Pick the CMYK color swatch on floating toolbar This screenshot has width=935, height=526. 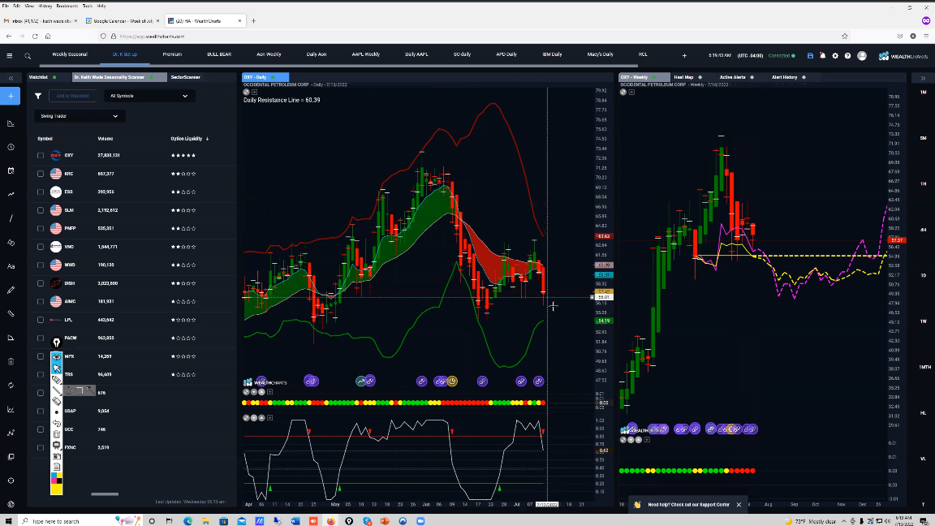pyautogui.click(x=57, y=479)
